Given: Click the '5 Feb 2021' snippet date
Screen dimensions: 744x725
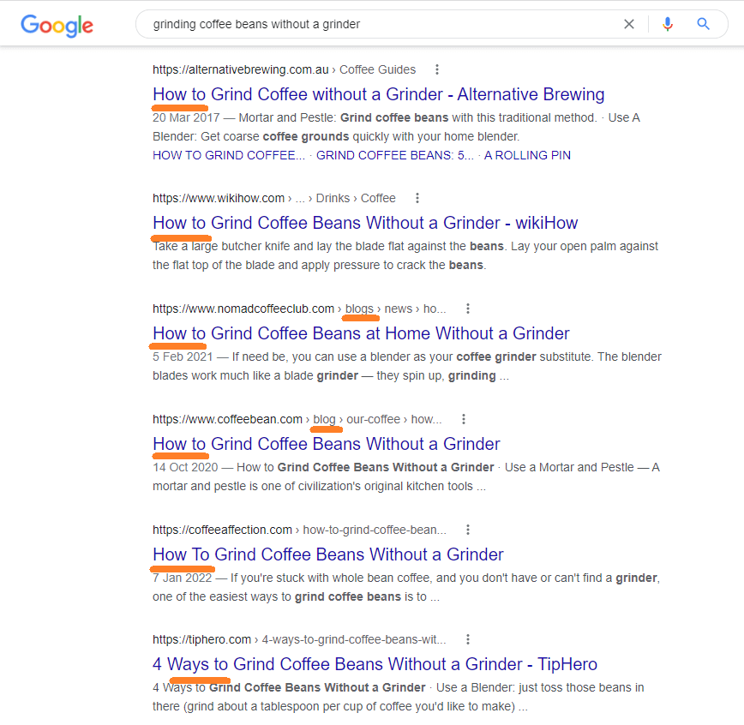Looking at the screenshot, I should point(183,357).
